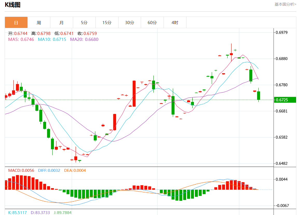The height and width of the screenshot is (215, 300).
Task: Click the green 0.6725 current price tag
Action: tap(285, 100)
